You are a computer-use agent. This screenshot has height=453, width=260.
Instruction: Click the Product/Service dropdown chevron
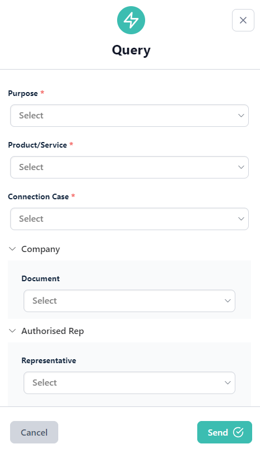(x=241, y=167)
